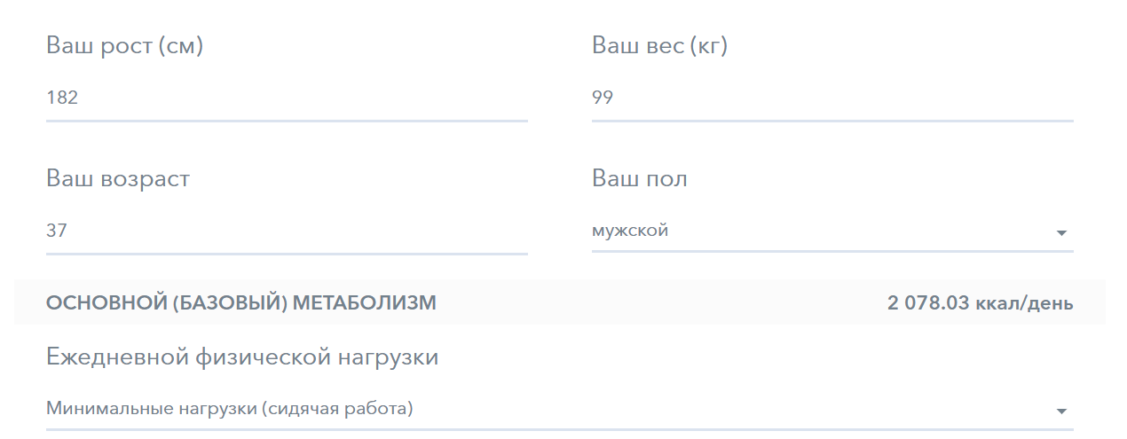The height and width of the screenshot is (439, 1127).
Task: Click the 37 value text in age field
Action: (57, 231)
